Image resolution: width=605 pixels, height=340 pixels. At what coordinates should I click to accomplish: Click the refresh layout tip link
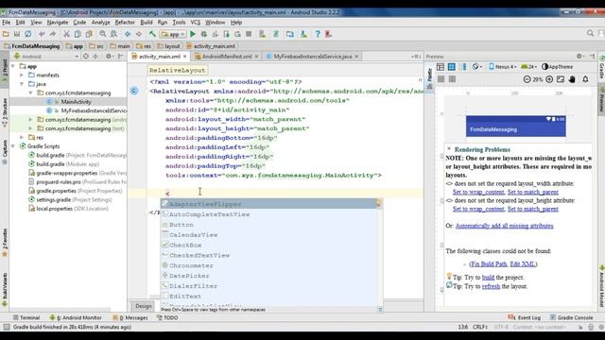click(491, 286)
